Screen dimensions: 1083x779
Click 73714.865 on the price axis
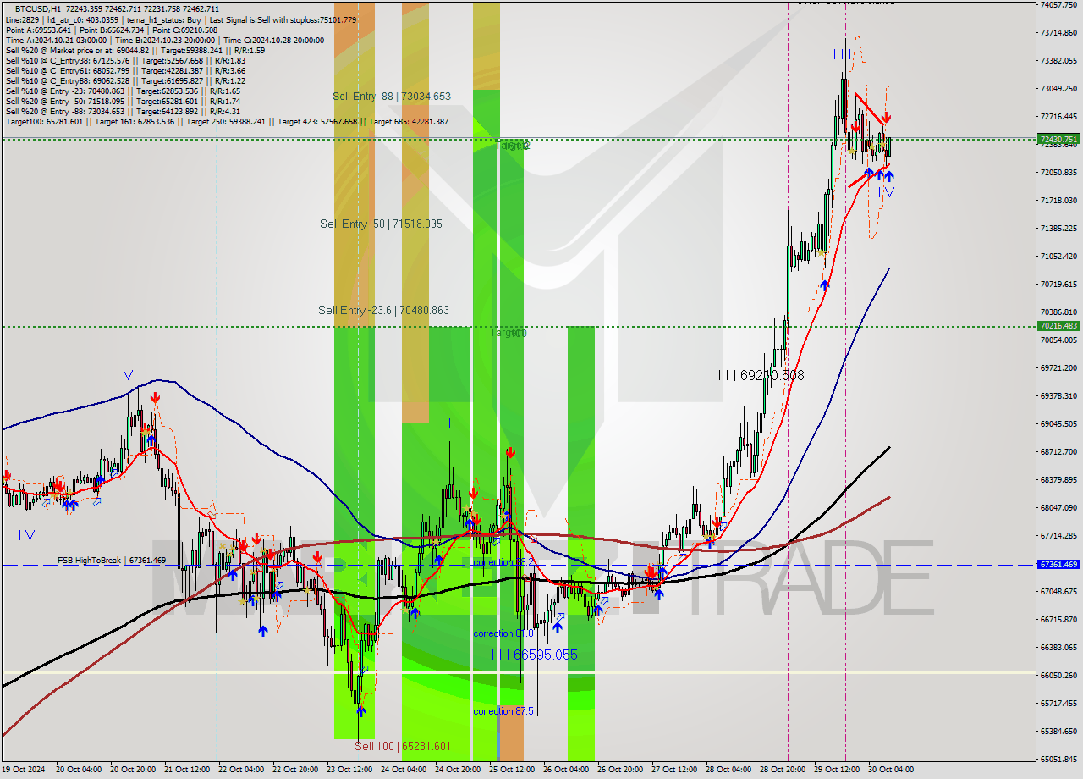tap(1058, 32)
